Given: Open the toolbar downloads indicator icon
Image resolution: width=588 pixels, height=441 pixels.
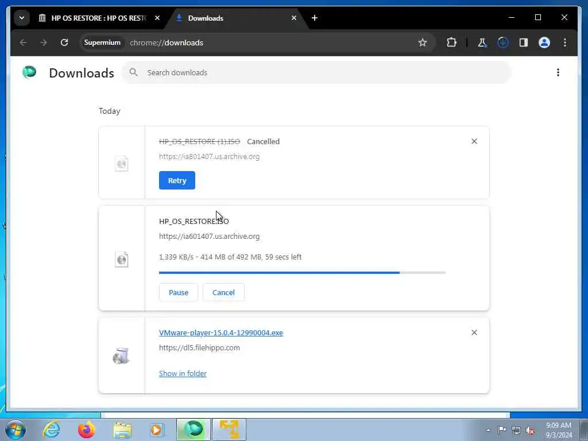Looking at the screenshot, I should coord(503,42).
